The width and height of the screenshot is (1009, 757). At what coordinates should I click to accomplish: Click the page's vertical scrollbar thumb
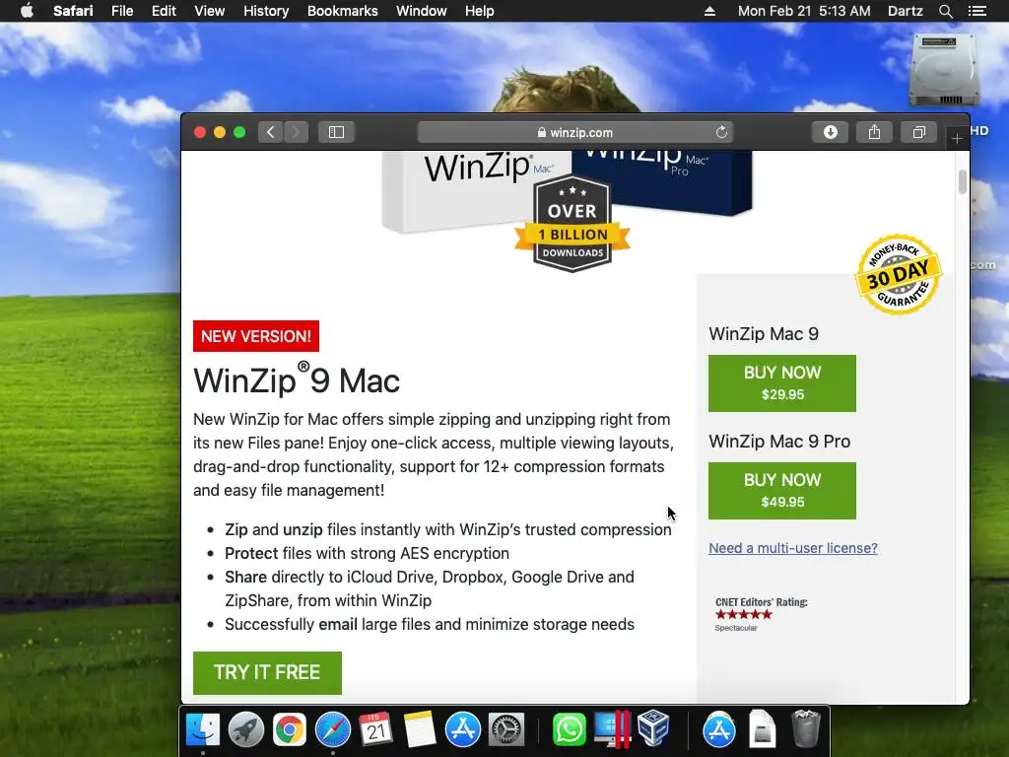(962, 182)
